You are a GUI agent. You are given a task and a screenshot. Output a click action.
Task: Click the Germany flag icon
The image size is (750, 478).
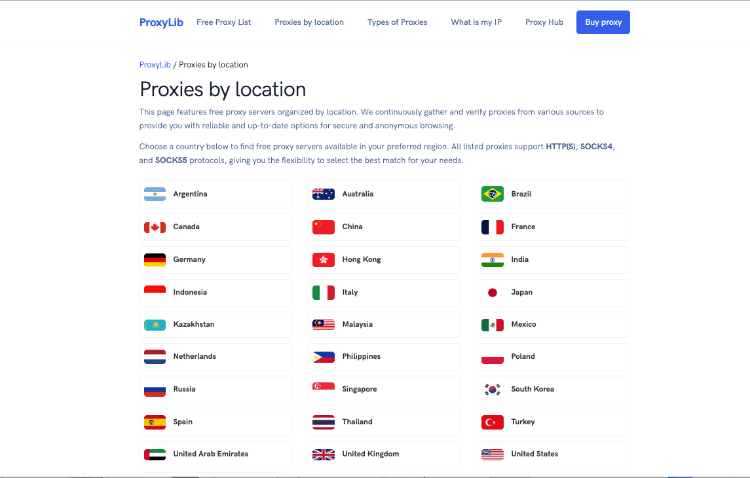pos(155,259)
